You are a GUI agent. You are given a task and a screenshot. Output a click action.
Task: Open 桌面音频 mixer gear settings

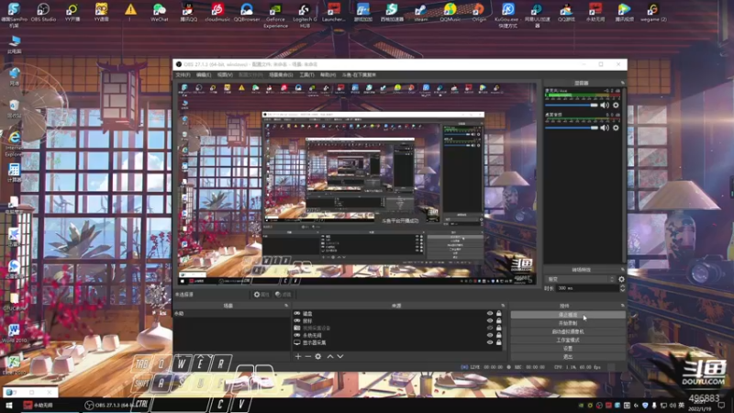click(x=616, y=128)
